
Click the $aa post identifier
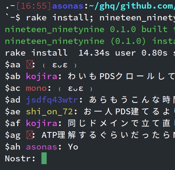click(x=13, y=65)
